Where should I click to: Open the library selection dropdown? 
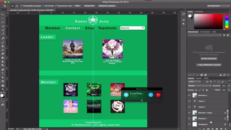point(205,35)
